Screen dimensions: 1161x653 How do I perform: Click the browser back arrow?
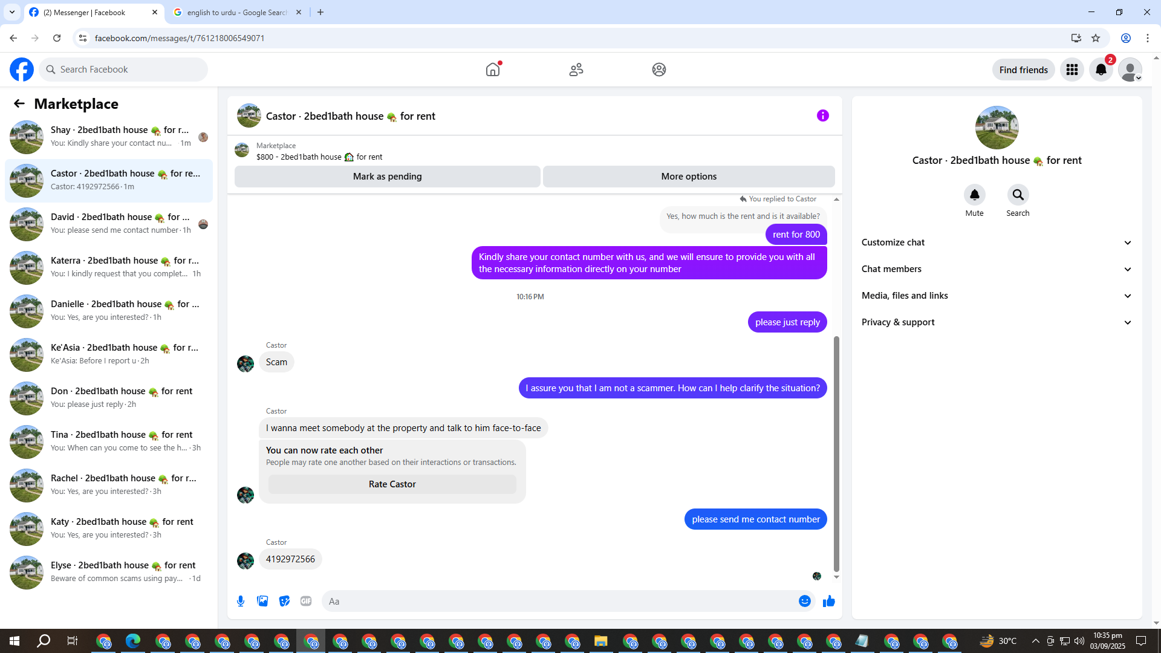(x=13, y=38)
